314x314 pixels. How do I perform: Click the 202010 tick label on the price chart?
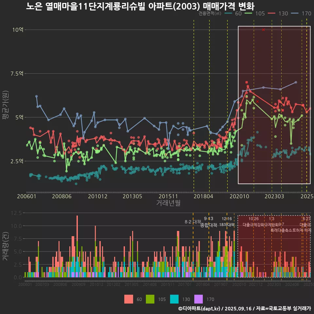239,196
